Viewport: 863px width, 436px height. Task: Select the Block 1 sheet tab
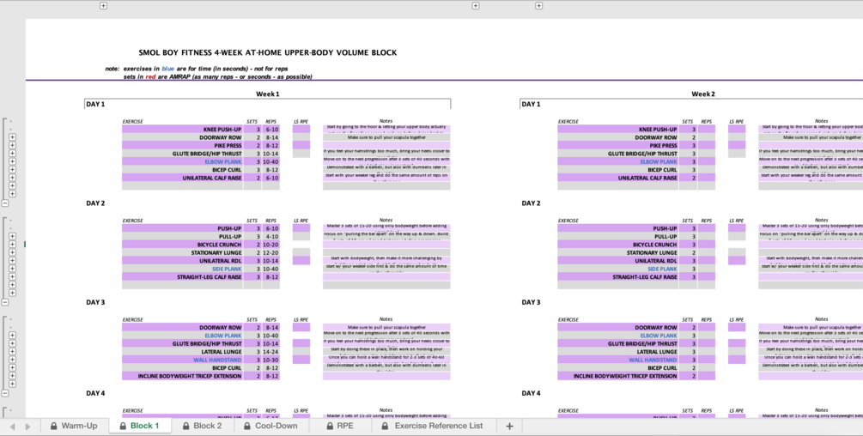(x=139, y=426)
